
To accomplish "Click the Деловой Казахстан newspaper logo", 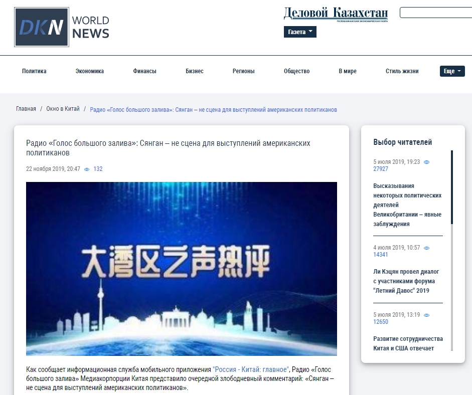I will coord(335,14).
